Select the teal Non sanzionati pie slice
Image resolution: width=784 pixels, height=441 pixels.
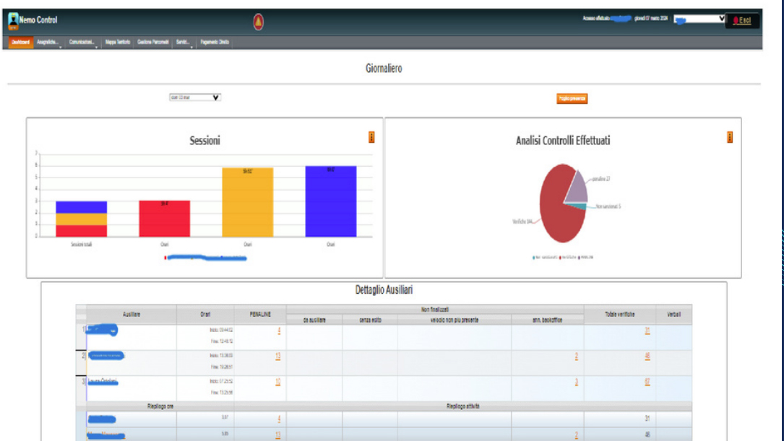(578, 206)
